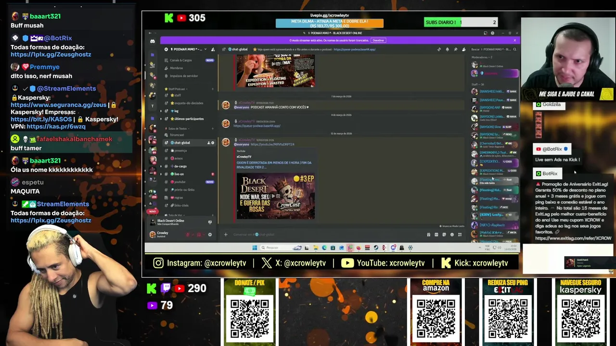Open Windows Start button on taskbar

[255, 247]
